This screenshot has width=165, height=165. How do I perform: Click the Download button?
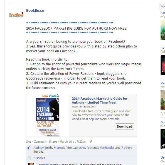coord(124,126)
